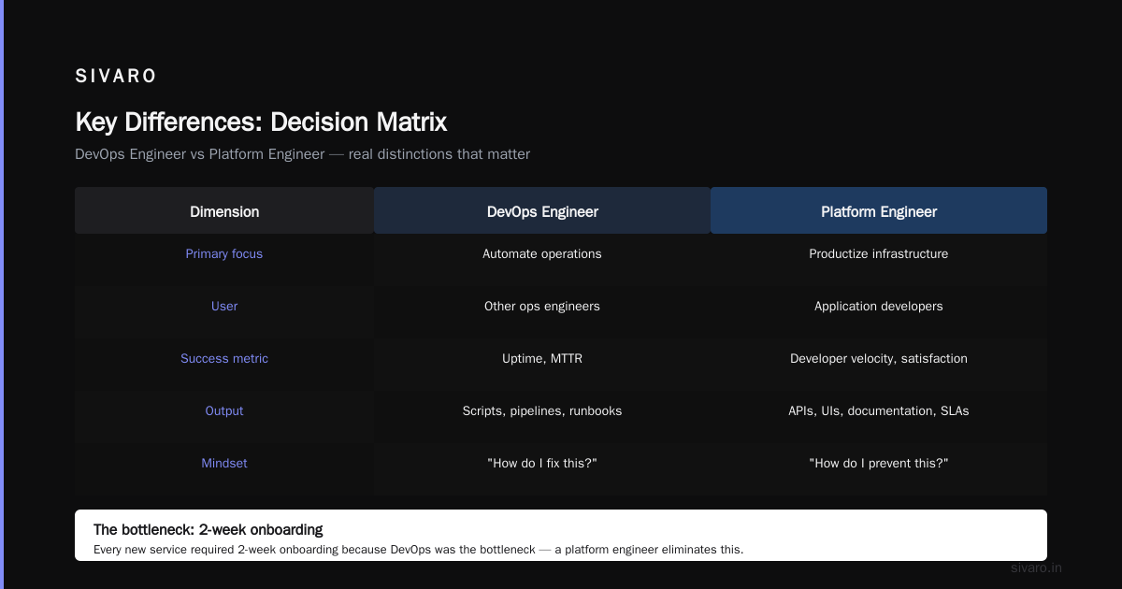The height and width of the screenshot is (589, 1122).
Task: Select the 'User' row label
Action: click(x=224, y=307)
